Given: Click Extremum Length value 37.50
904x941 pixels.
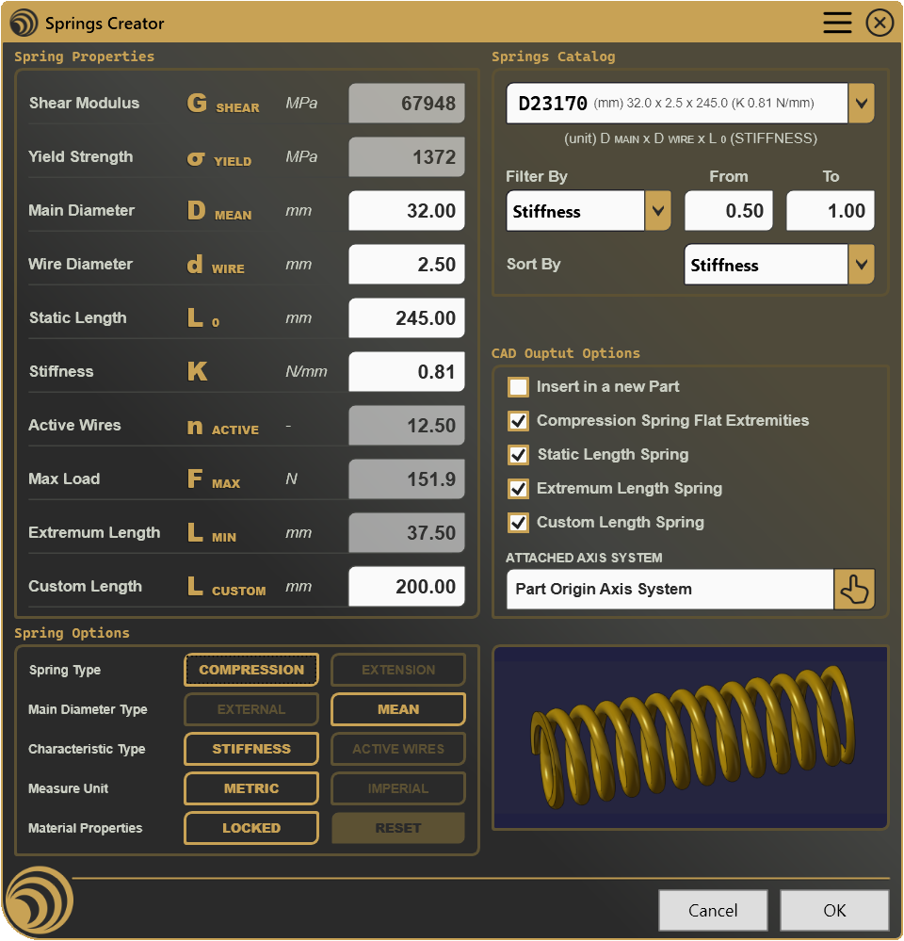Looking at the screenshot, I should point(407,533).
